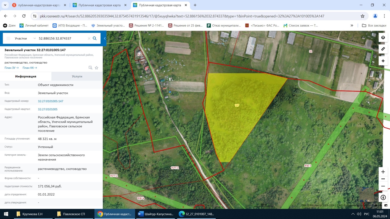Click the map zoom in plus button
Screen dimensions: 390x219
(x=383, y=172)
